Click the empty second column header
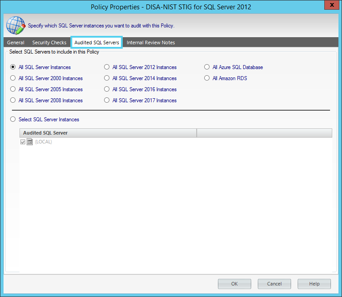342x297 pixels. [x=264, y=133]
